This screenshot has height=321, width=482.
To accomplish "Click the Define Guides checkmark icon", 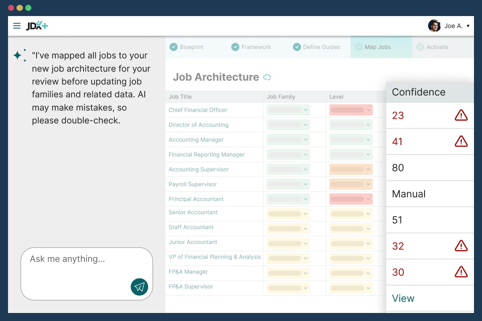I will coord(297,47).
